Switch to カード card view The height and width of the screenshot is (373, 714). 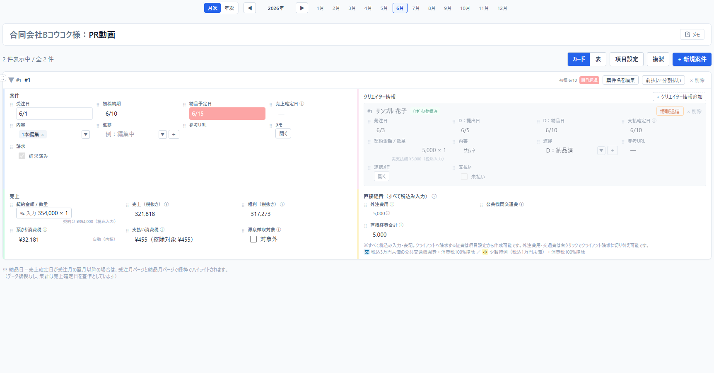pos(579,59)
